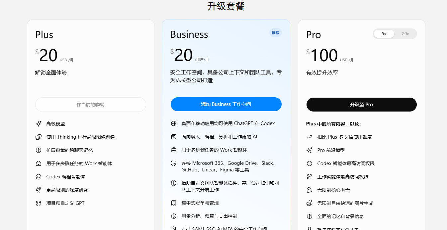Click the image icon beside 无限制且较快速的图片生成
Image resolution: width=447 pixels, height=230 pixels.
[x=310, y=203]
